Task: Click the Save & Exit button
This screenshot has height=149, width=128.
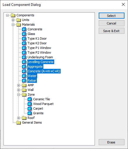Action: 112,31
